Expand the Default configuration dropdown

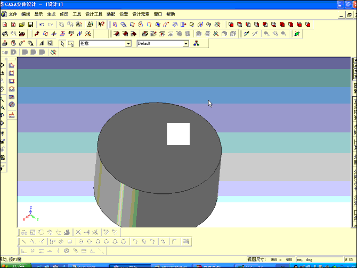(x=186, y=44)
